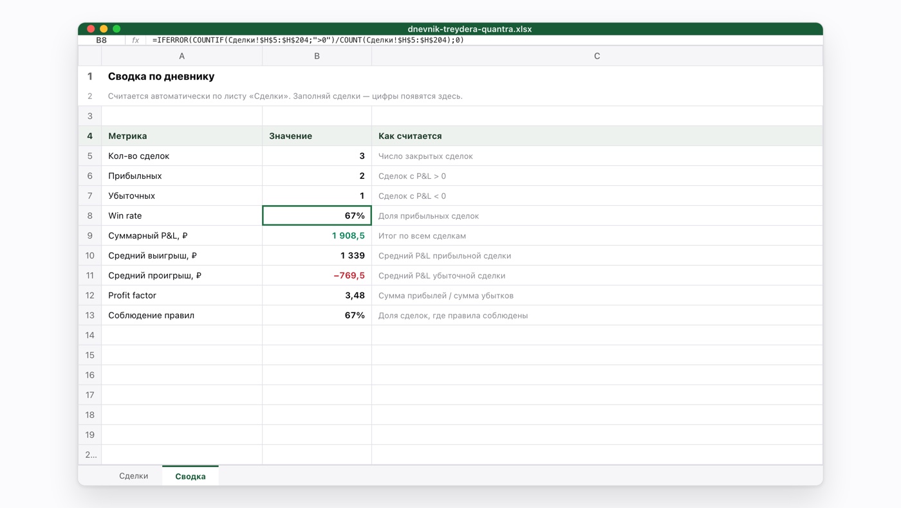Select column C header
The image size is (901, 508).
(597, 56)
